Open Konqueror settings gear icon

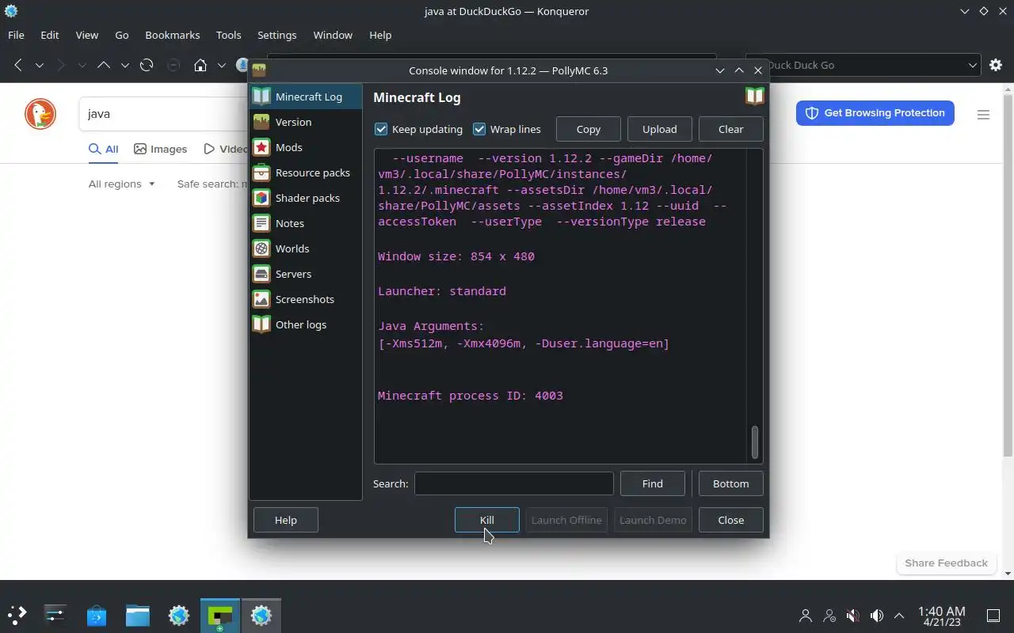coord(996,65)
